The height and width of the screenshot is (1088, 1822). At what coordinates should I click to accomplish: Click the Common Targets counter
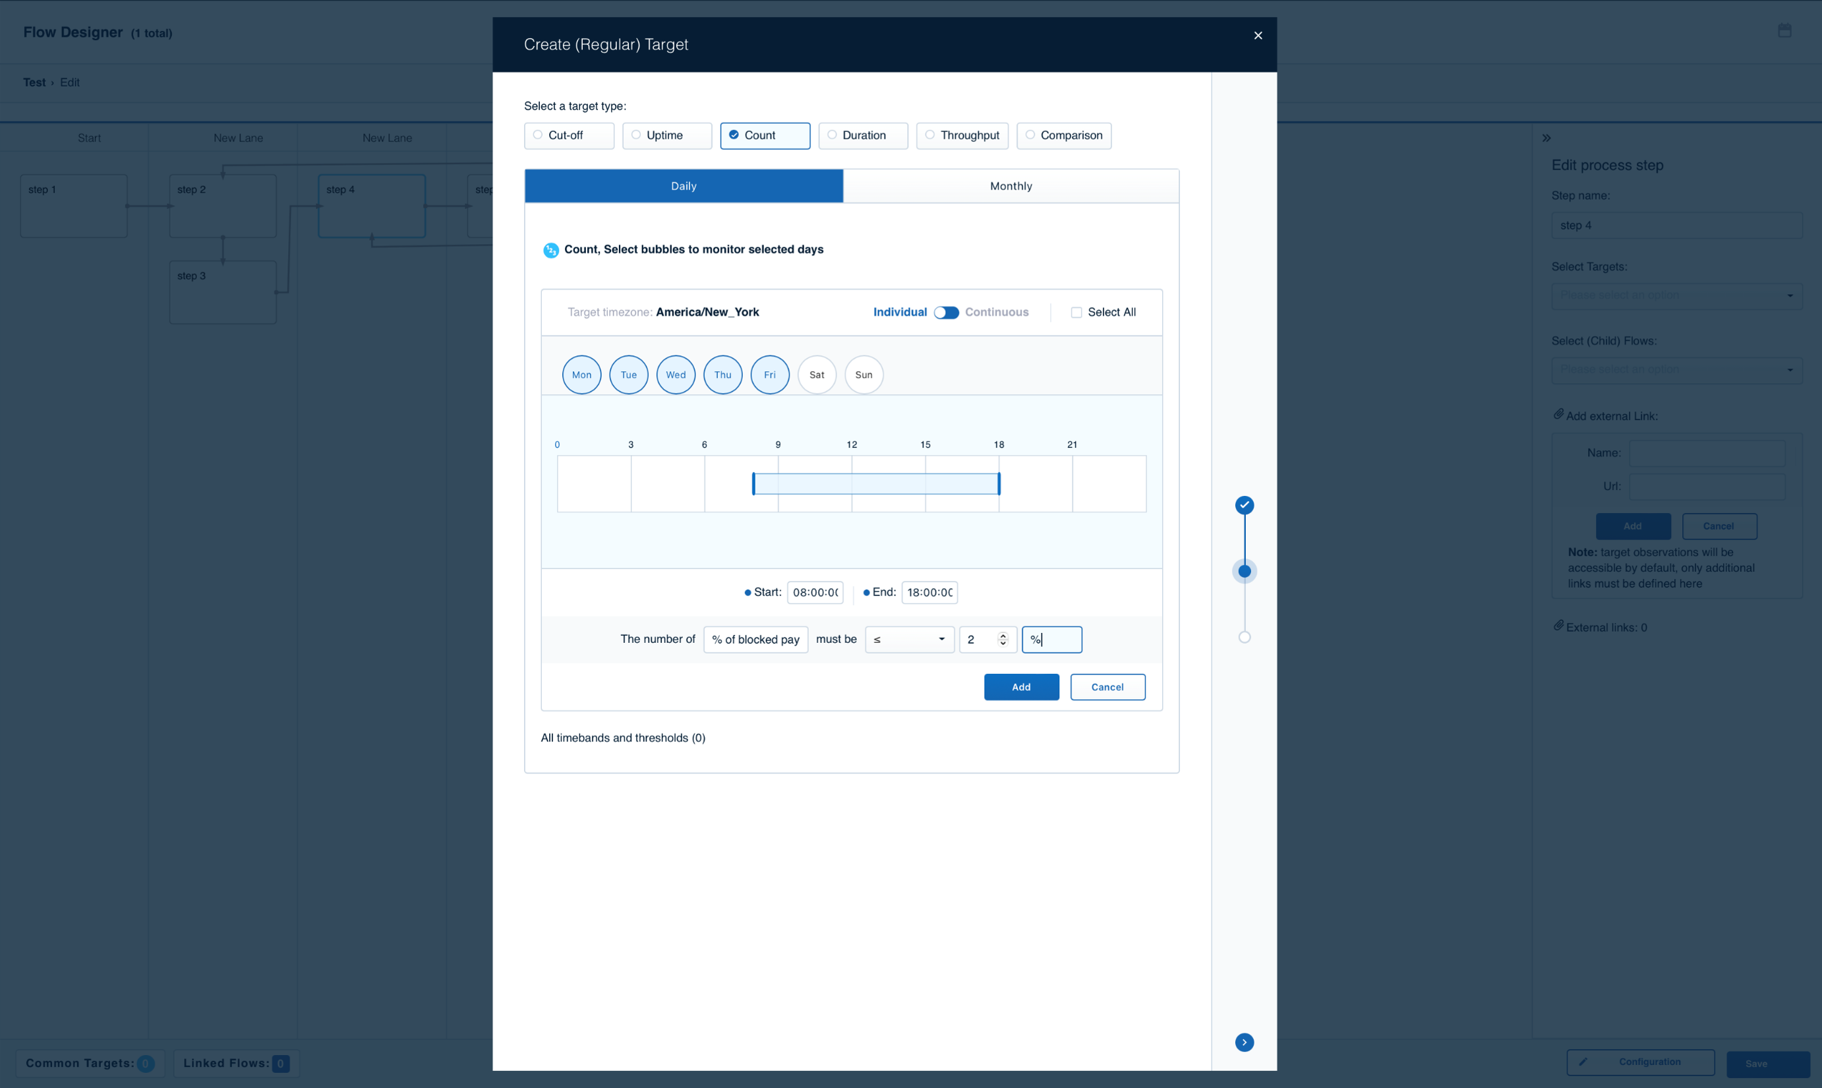coord(90,1063)
